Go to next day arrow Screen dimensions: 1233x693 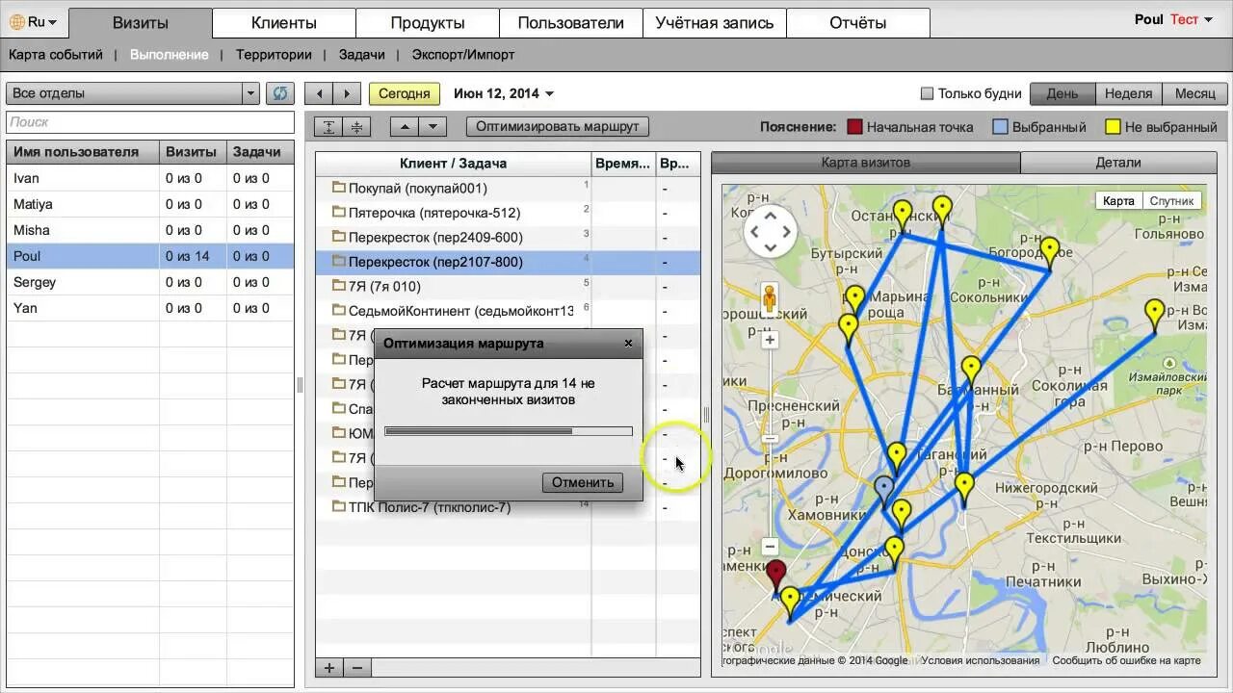[347, 93]
